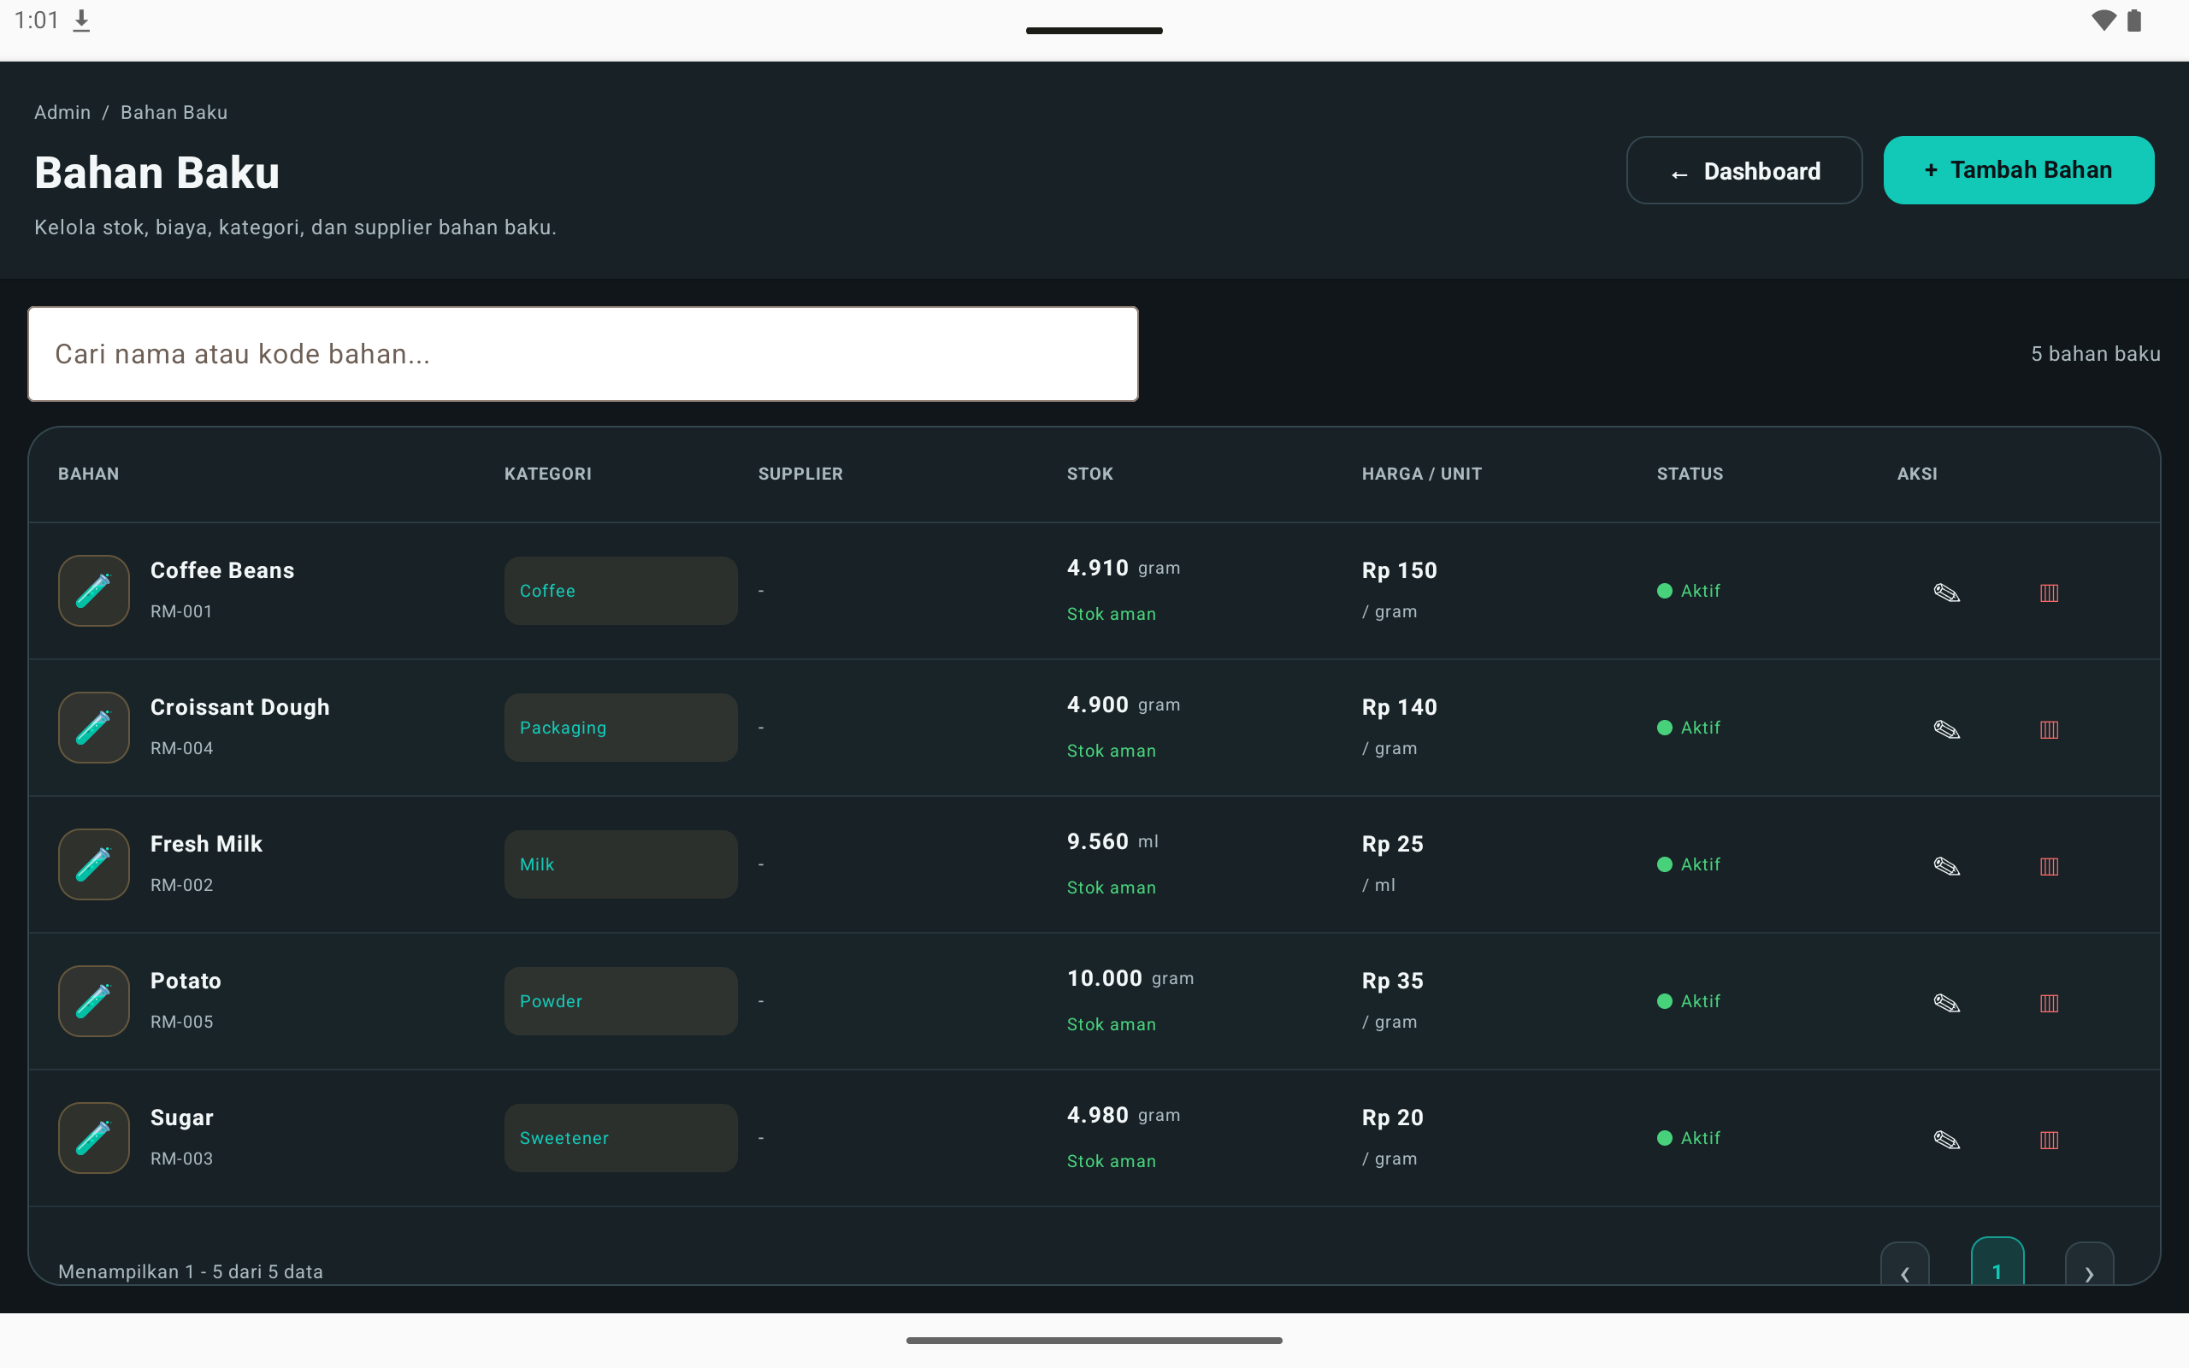Click the Coffee category tag
This screenshot has width=2189, height=1368.
[x=621, y=591]
